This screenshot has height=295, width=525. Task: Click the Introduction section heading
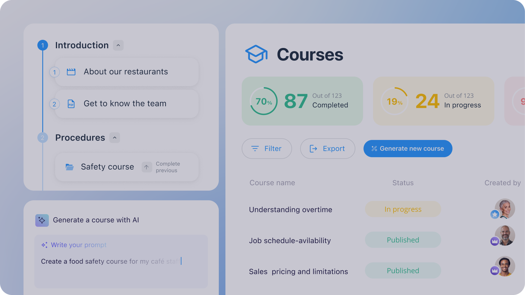click(82, 45)
